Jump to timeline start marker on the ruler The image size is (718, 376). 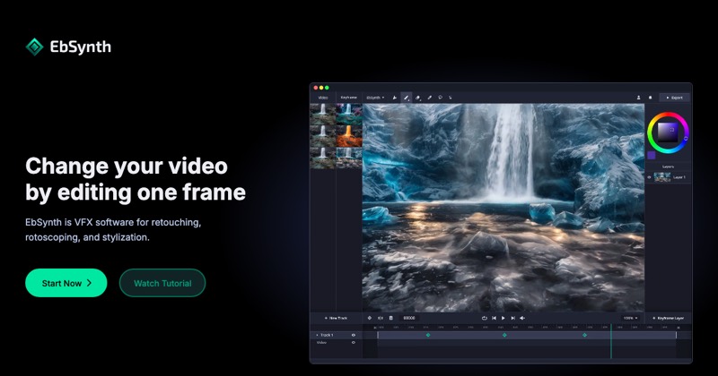coord(375,328)
